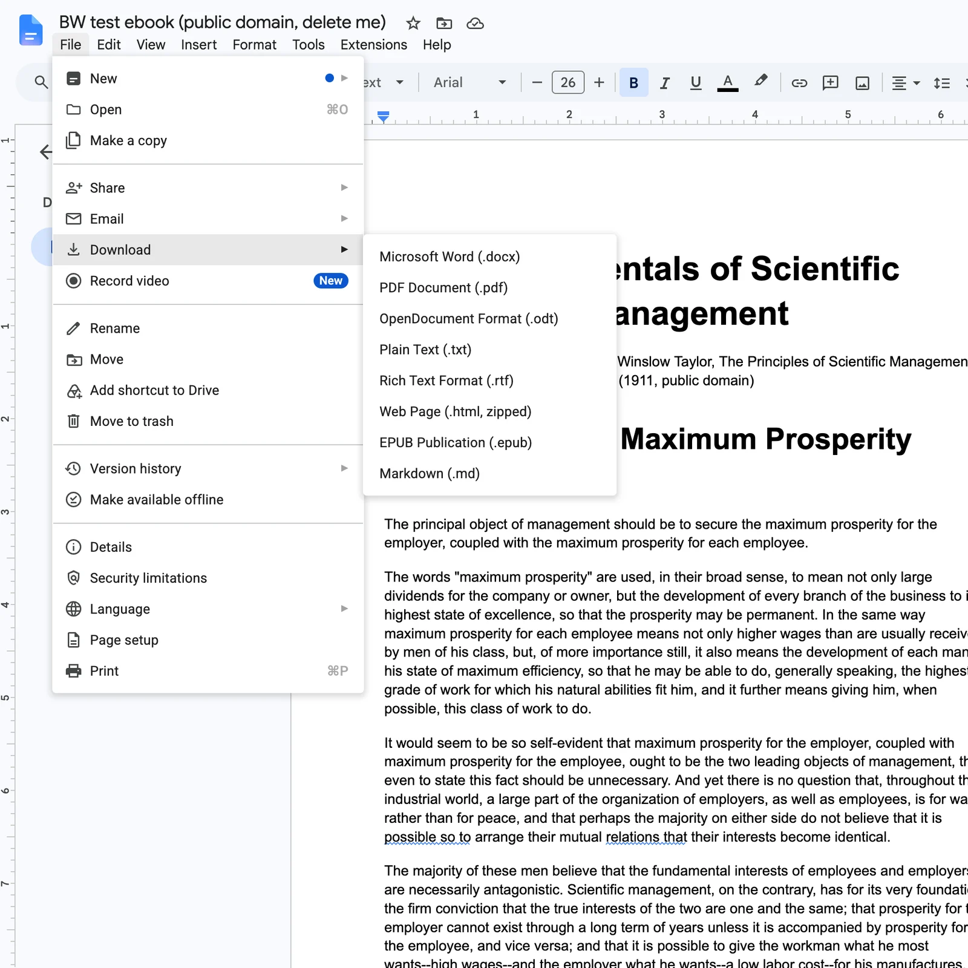The height and width of the screenshot is (968, 968).
Task: Select Record video in the File menu
Action: [208, 281]
